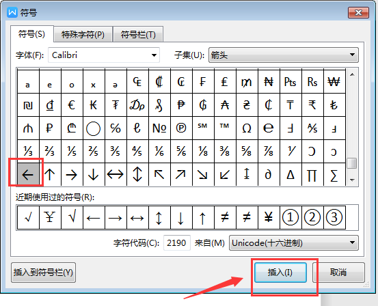Select the care-of percent-like symbol
The height and width of the screenshot is (306, 378).
(116, 128)
